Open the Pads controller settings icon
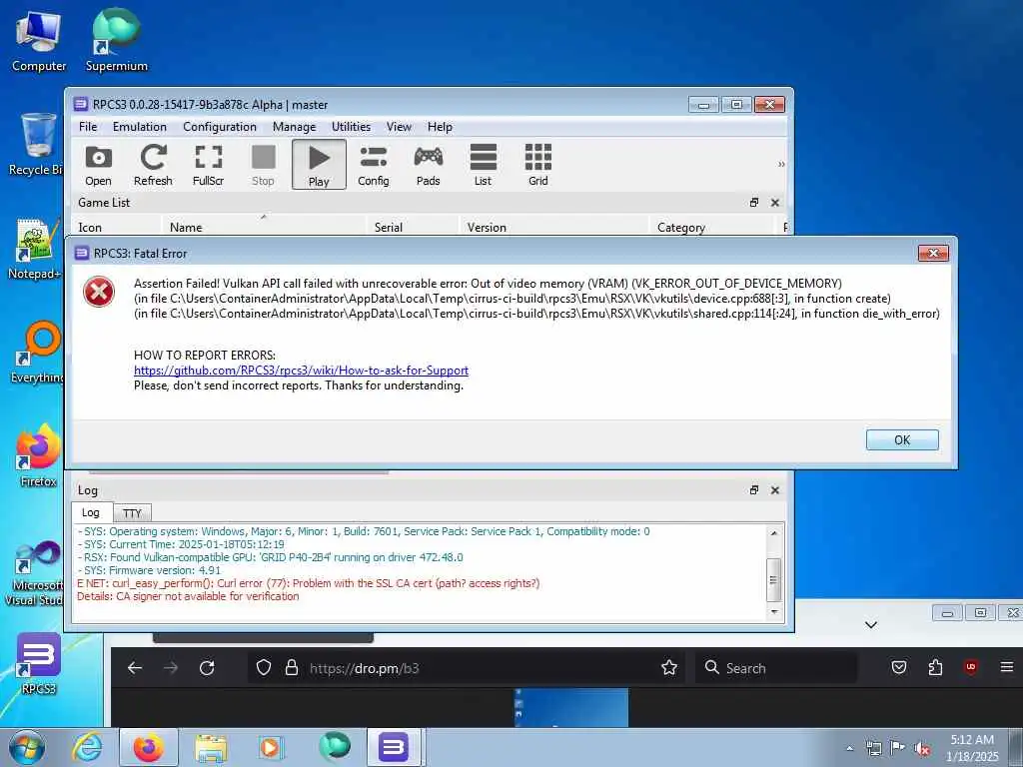The height and width of the screenshot is (767, 1023). tap(428, 165)
